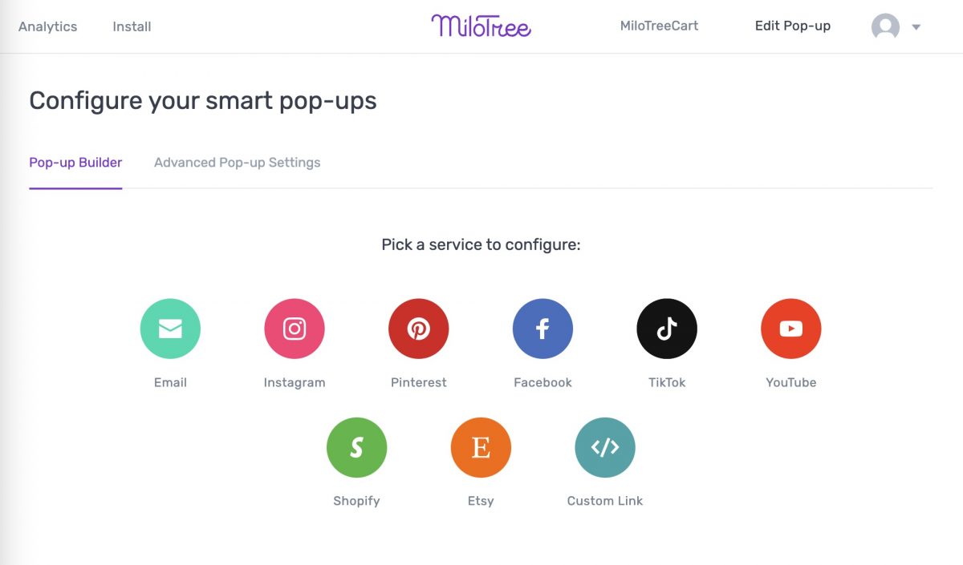
Task: Open the MiloTreeCart link
Action: coord(659,26)
